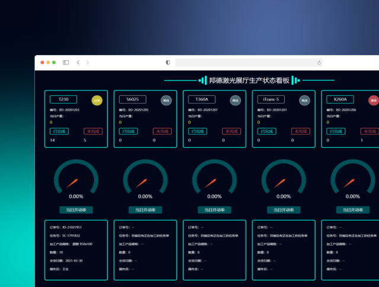Click the red status badge on X260A
This screenshot has width=379, height=287.
374,101
